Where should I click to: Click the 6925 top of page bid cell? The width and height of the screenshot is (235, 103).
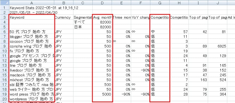(x=217, y=46)
